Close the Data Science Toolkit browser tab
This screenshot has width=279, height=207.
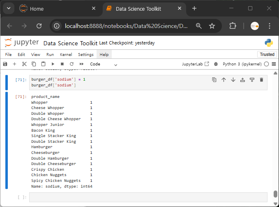click(180, 8)
